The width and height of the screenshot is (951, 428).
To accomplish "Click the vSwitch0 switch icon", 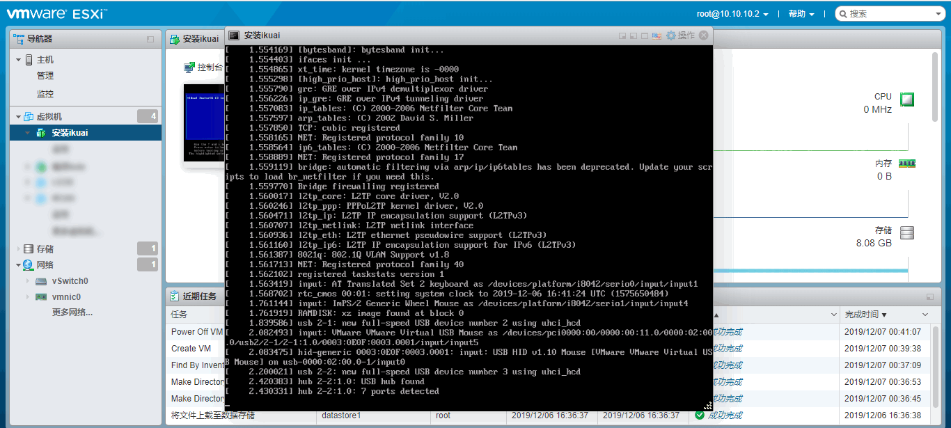I will pos(41,281).
